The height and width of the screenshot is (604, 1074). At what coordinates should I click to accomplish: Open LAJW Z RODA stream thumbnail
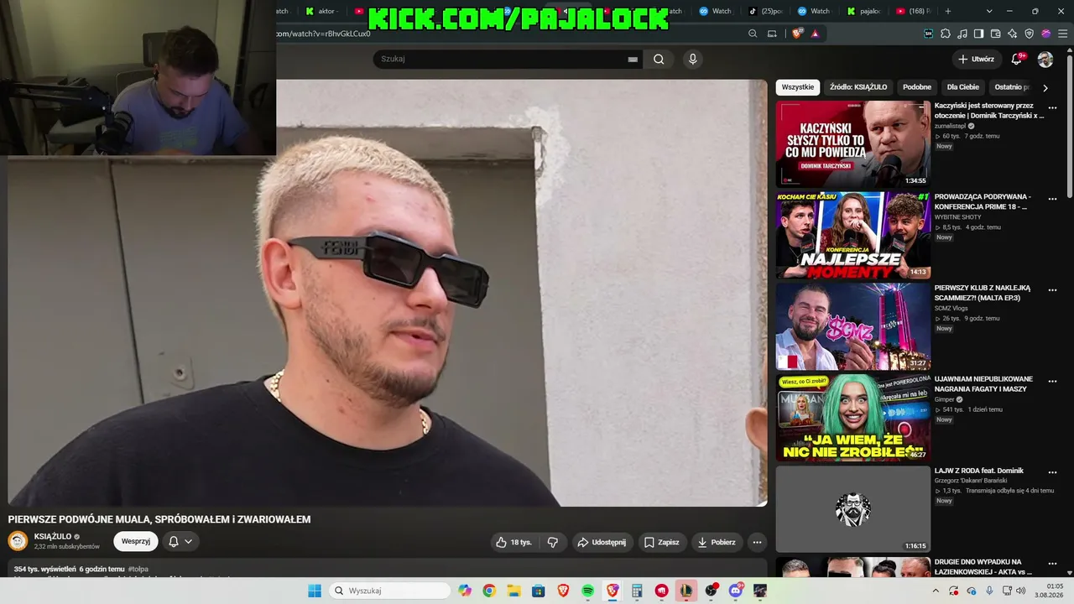coord(853,509)
